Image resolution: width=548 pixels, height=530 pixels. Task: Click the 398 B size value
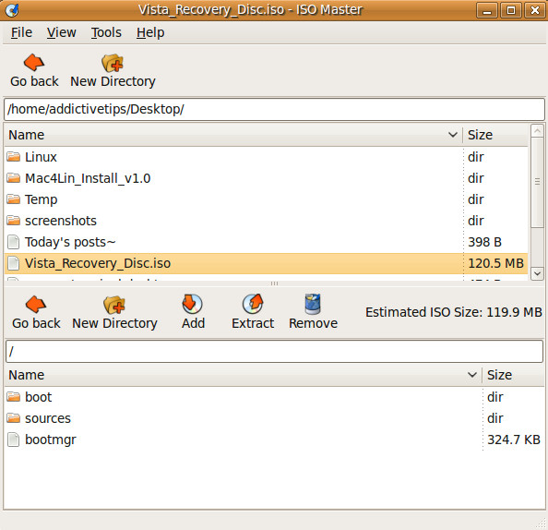click(x=484, y=242)
